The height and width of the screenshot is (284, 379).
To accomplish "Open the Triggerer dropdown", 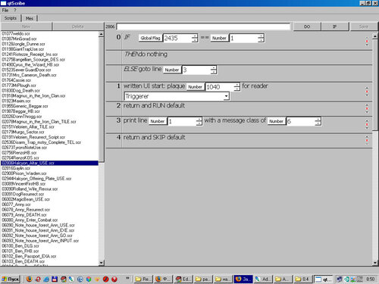I will pos(177,96).
